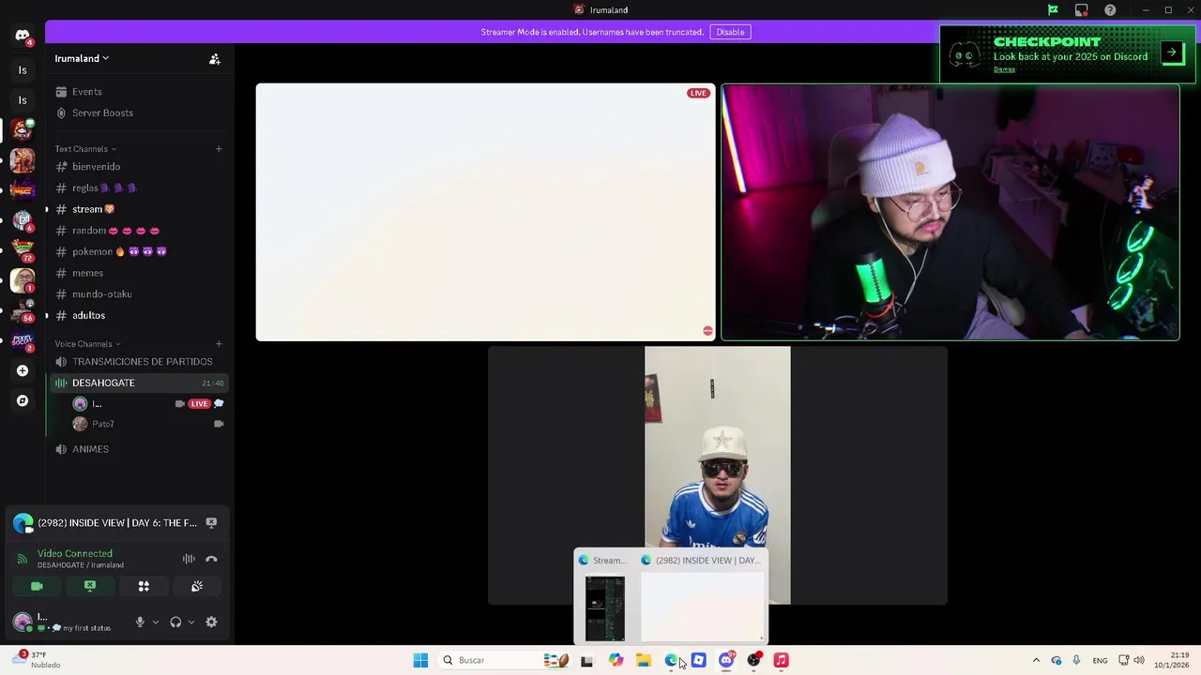Dismiss the Checkpoint banner
1201x675 pixels.
(x=1004, y=69)
